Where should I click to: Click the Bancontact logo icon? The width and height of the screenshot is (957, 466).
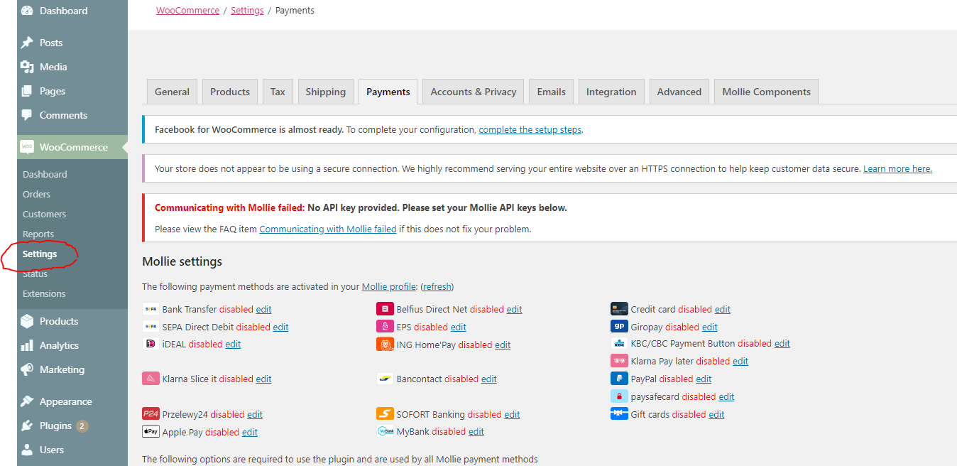point(385,379)
